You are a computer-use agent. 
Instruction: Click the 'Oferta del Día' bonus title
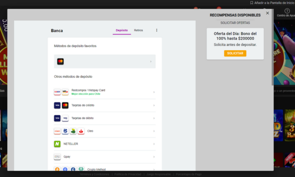[x=235, y=36]
